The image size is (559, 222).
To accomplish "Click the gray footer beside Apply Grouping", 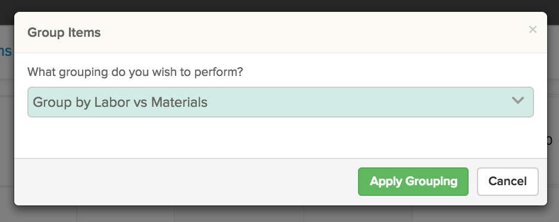I will tap(186, 182).
